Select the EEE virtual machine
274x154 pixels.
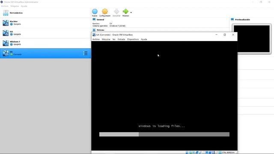tap(45, 33)
